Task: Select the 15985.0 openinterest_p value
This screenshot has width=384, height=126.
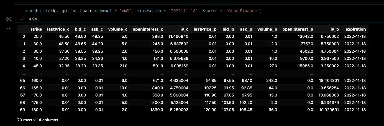Action: pos(305,66)
